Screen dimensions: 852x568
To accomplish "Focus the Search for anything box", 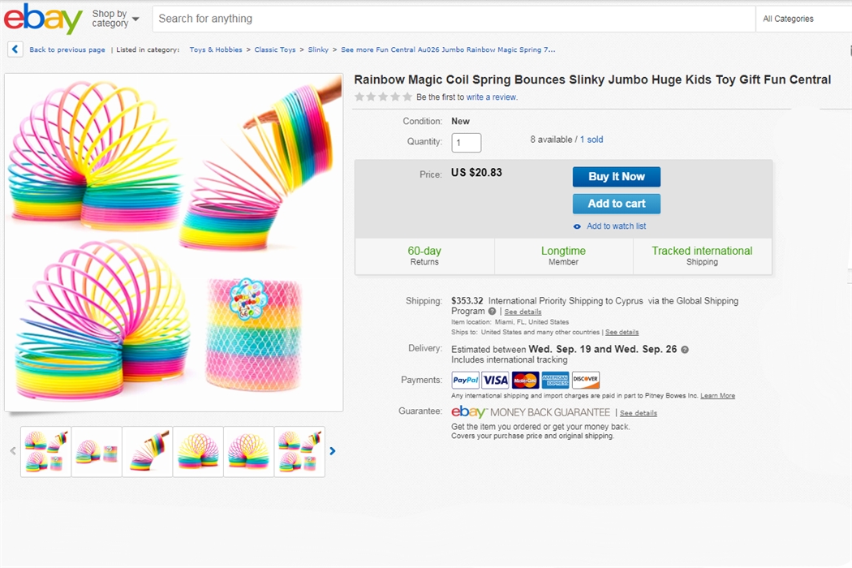I will click(x=454, y=19).
